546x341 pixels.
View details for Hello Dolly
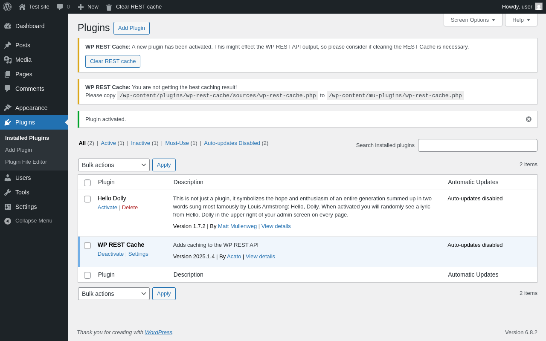276,226
